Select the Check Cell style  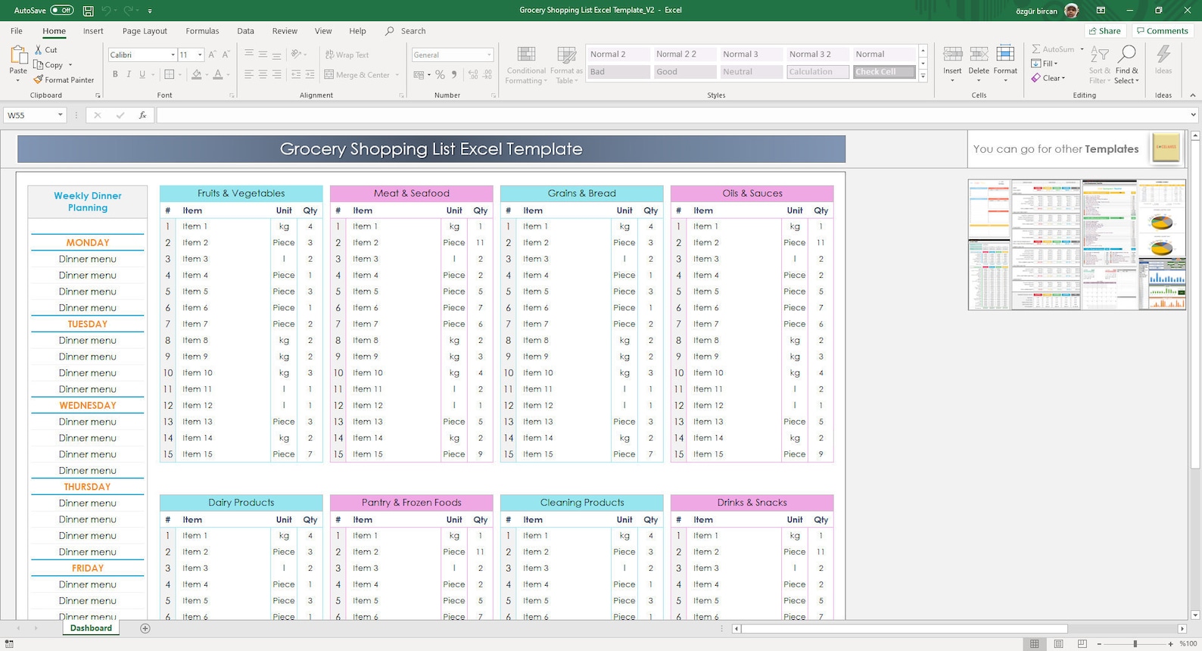tap(884, 72)
